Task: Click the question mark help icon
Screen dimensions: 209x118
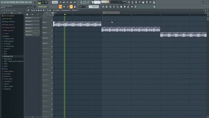Action: (x=139, y=2)
